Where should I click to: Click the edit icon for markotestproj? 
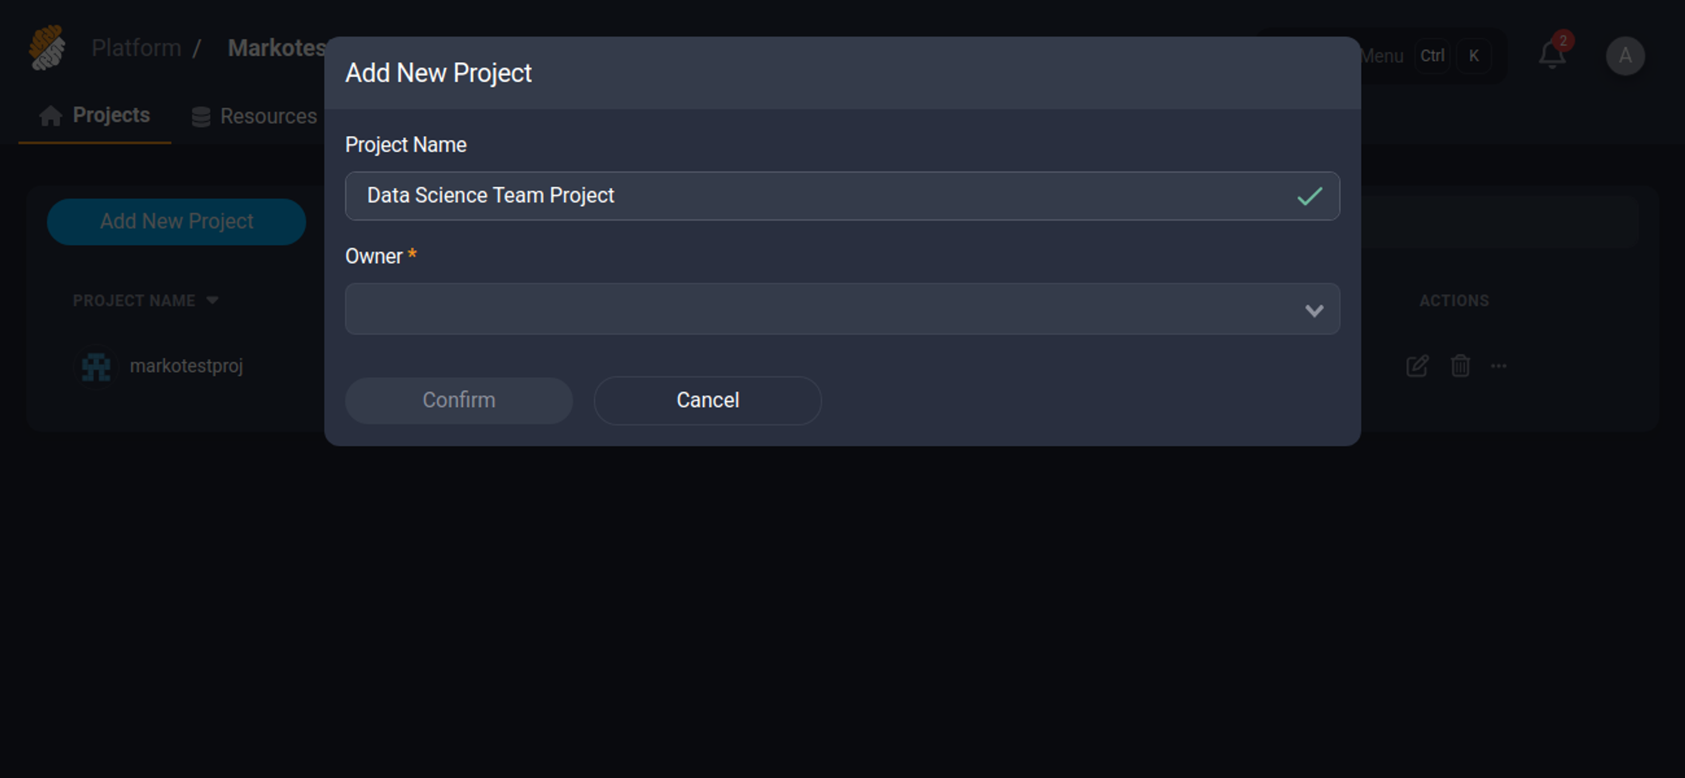click(x=1417, y=366)
